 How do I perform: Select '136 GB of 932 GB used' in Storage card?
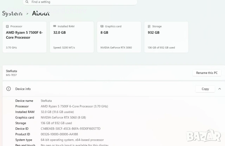161,47
